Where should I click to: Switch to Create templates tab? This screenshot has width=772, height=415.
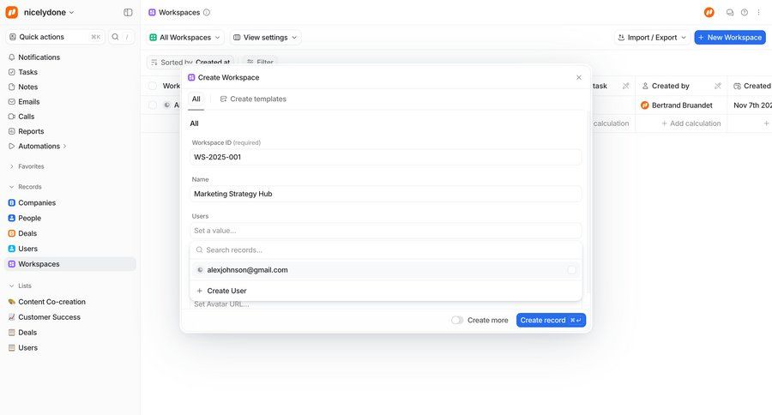[x=253, y=99]
